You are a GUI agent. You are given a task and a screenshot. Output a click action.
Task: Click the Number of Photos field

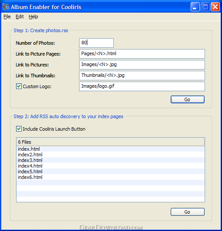tap(96, 43)
